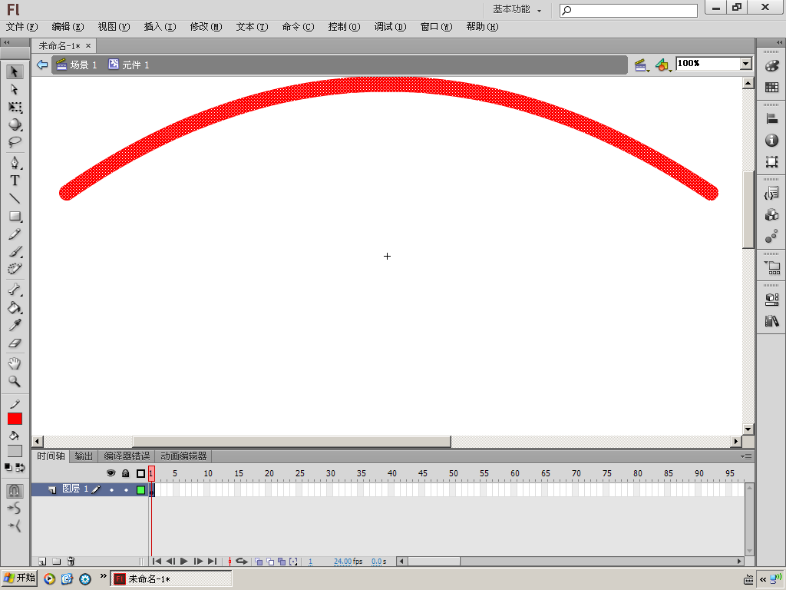Open the 控制(O) menu
786x590 pixels.
pos(344,27)
